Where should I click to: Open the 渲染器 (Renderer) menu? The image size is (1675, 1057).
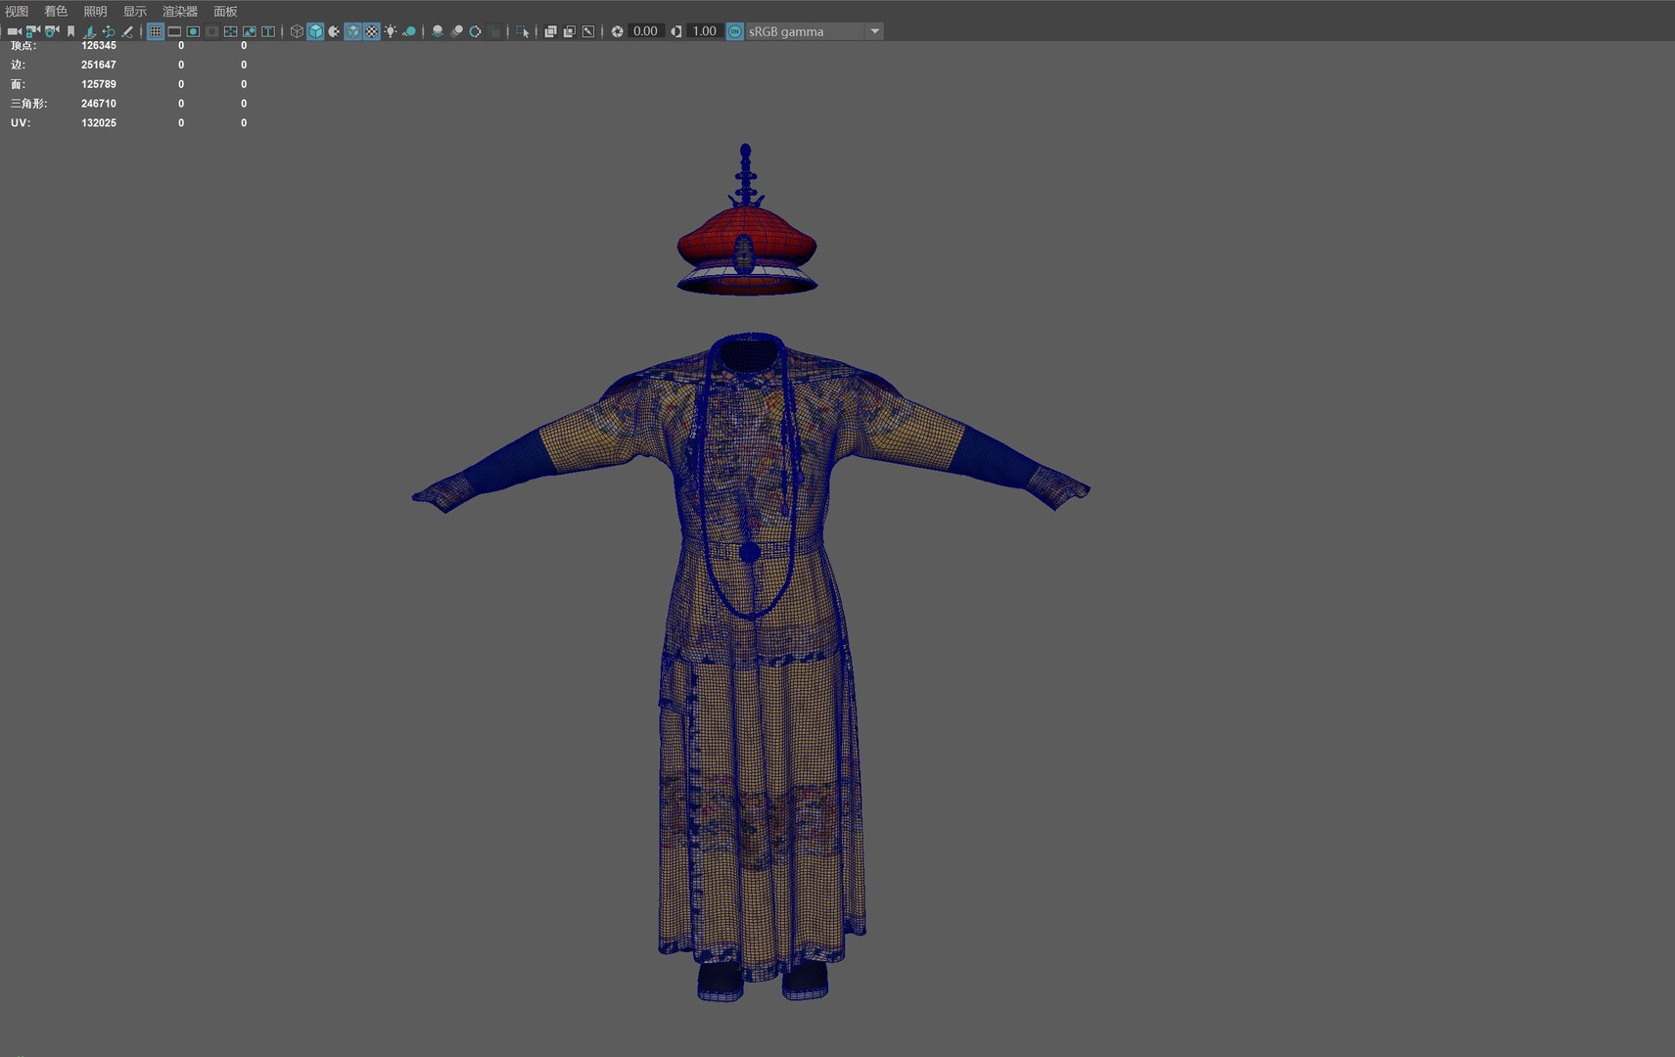pyautogui.click(x=180, y=11)
